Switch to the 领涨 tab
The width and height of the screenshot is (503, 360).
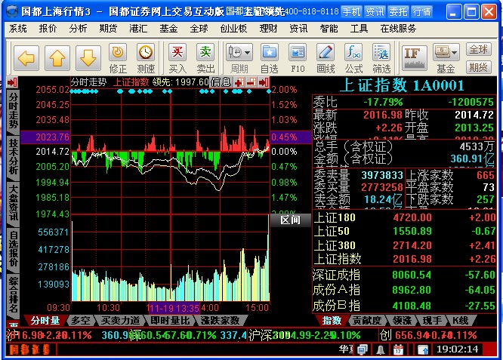pyautogui.click(x=403, y=320)
